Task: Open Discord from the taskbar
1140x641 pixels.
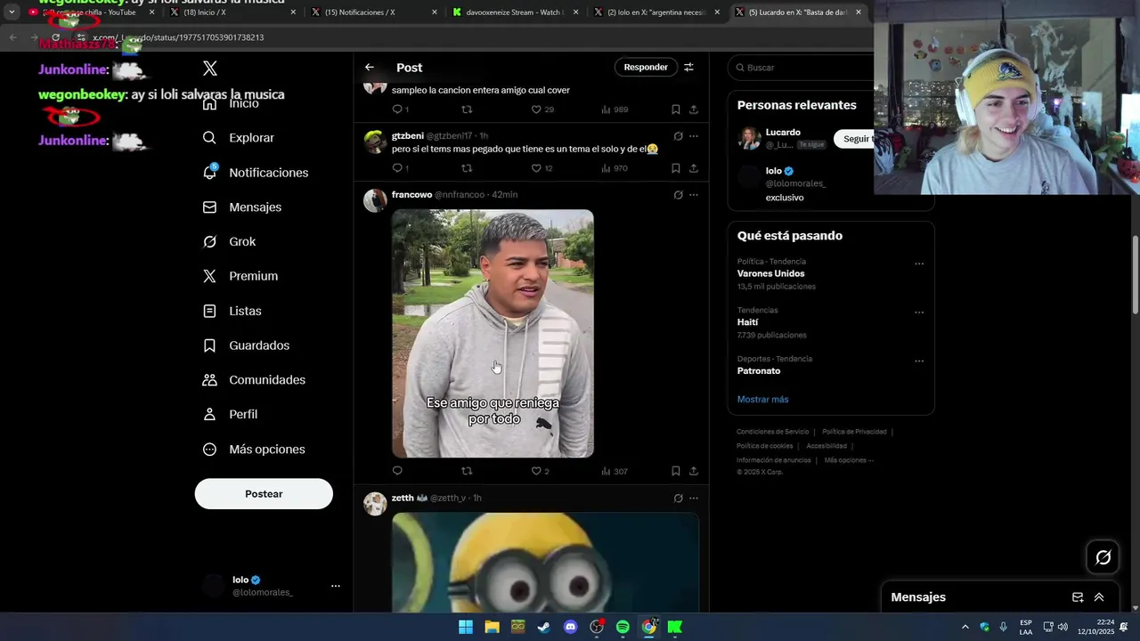Action: point(571,627)
